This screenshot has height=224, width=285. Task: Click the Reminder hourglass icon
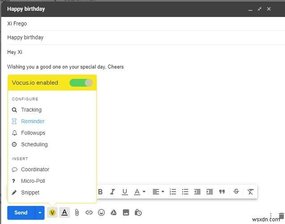tap(14, 121)
